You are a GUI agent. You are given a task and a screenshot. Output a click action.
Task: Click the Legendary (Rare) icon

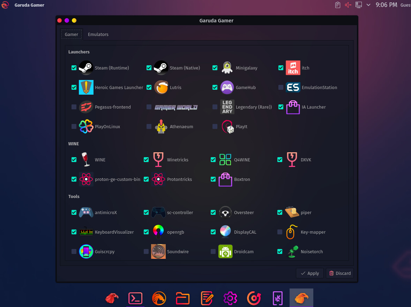(227, 107)
